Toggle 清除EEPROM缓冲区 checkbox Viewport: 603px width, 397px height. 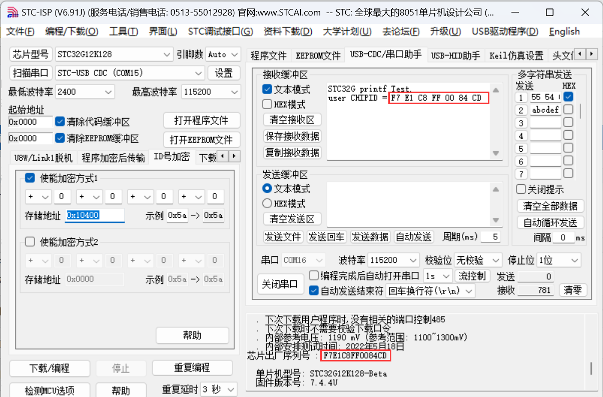point(60,138)
